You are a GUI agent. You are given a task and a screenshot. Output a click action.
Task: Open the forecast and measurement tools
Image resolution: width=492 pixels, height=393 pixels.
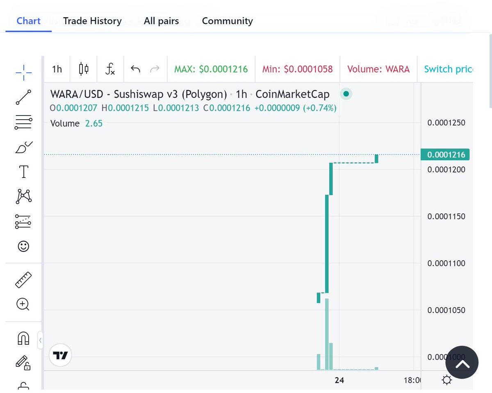tap(23, 221)
